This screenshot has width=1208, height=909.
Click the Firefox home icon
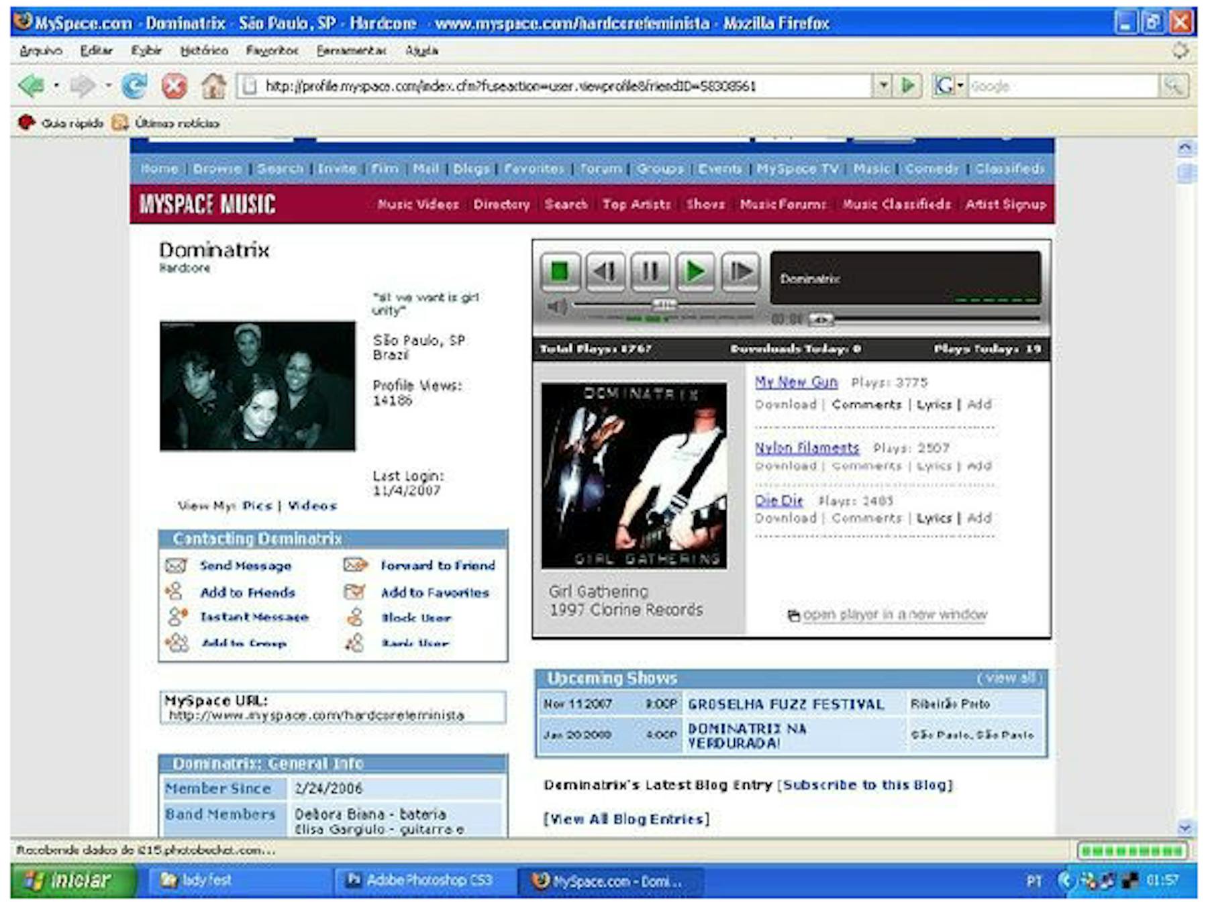pyautogui.click(x=214, y=86)
